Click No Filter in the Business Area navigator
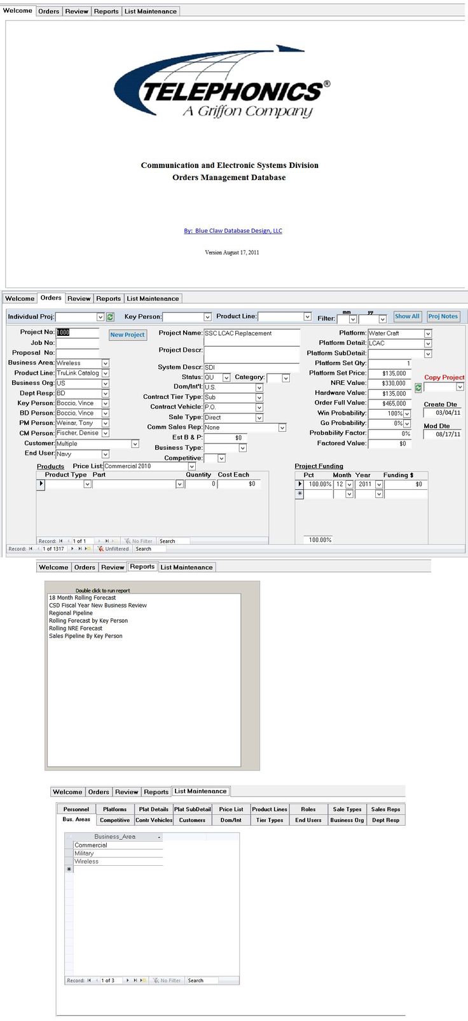468x1021 pixels. (x=167, y=980)
